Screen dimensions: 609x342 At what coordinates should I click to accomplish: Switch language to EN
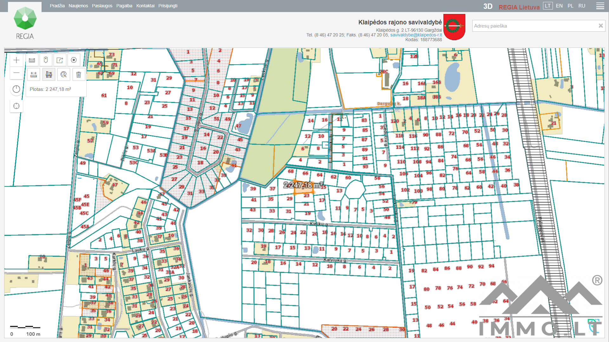(559, 6)
